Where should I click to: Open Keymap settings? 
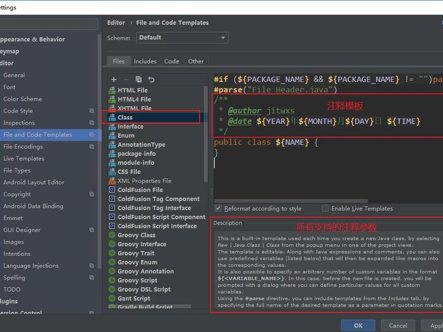9,51
